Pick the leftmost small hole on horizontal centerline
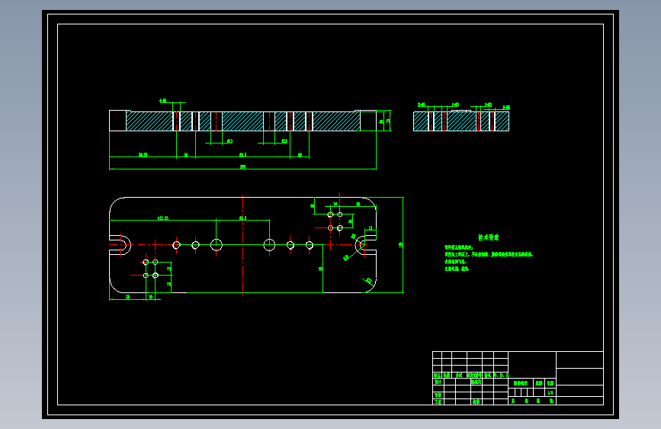 [177, 245]
